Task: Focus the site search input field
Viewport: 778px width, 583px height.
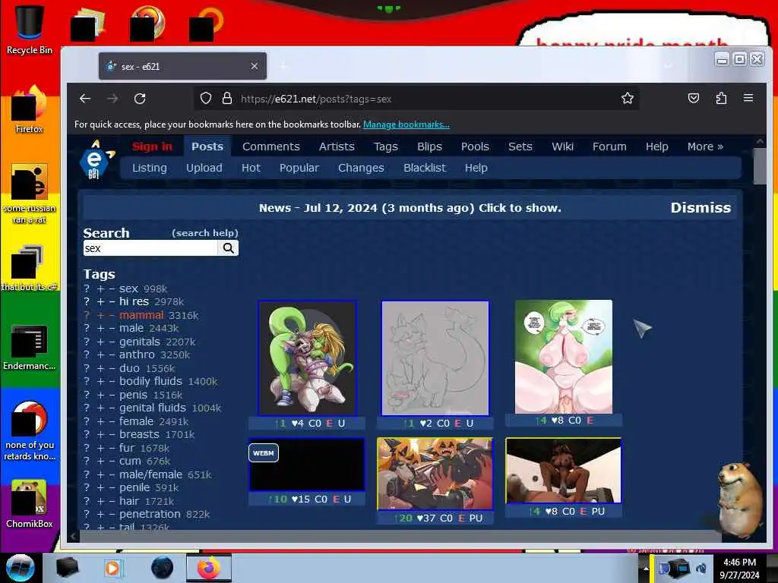Action: coord(150,248)
